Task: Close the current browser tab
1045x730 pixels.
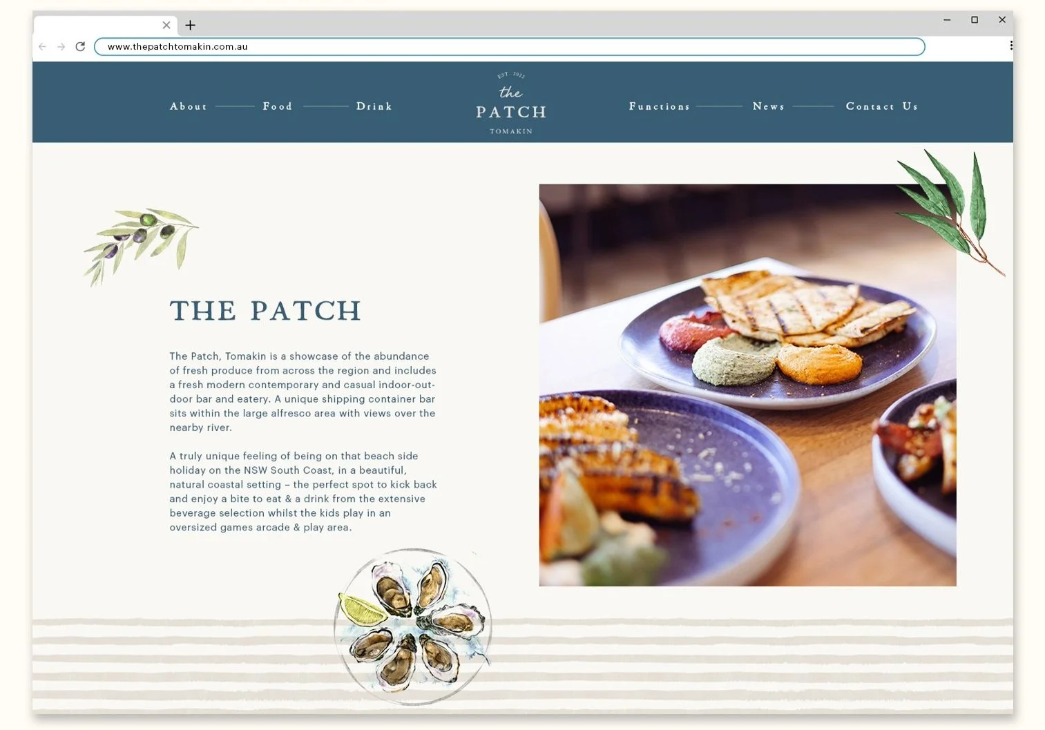Action: (166, 25)
